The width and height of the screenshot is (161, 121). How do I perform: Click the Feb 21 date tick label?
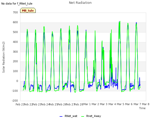(20, 104)
